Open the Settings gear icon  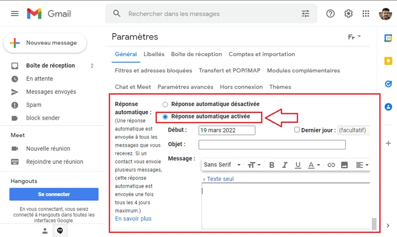pyautogui.click(x=348, y=14)
